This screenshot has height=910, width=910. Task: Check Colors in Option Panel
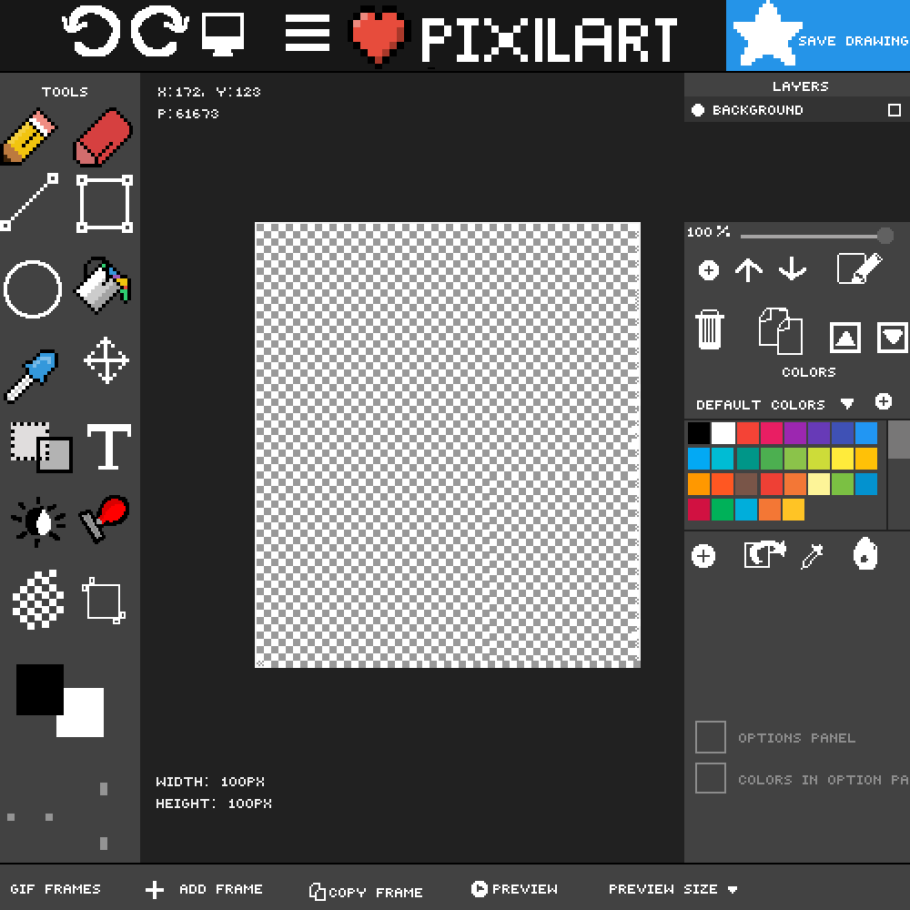[x=711, y=779]
